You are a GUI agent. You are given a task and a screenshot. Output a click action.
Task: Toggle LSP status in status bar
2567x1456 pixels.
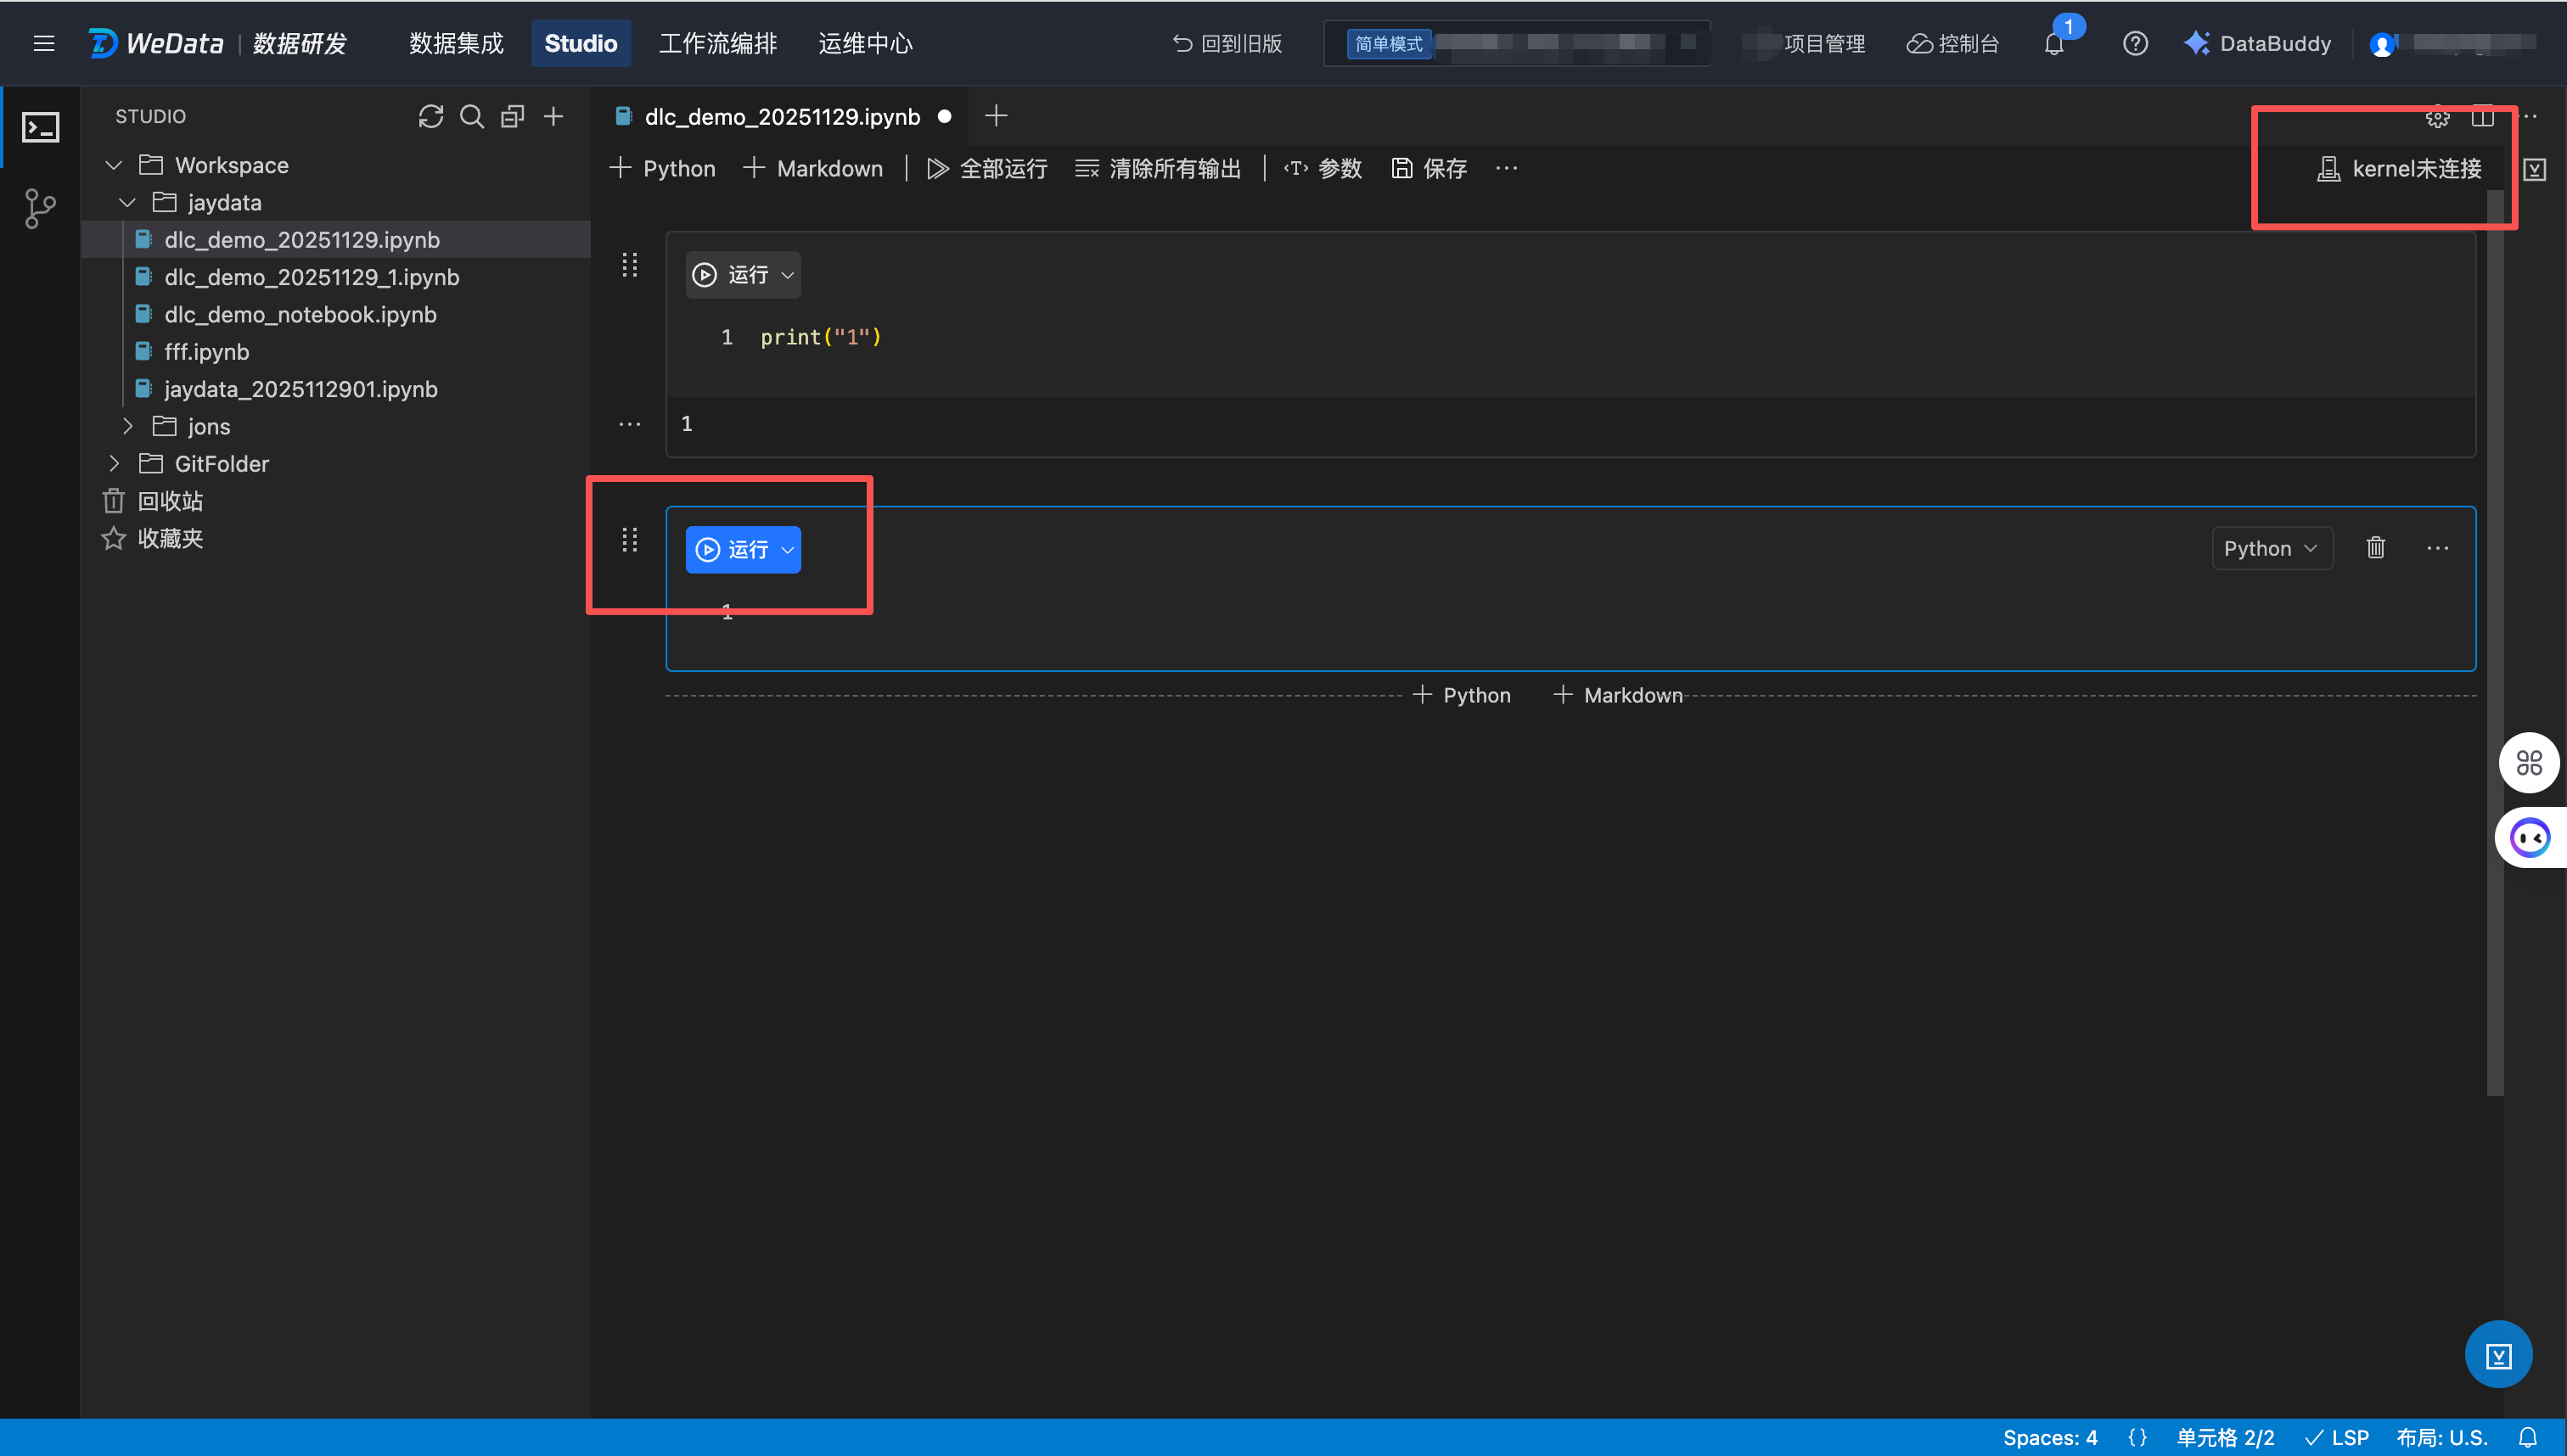coord(2336,1437)
